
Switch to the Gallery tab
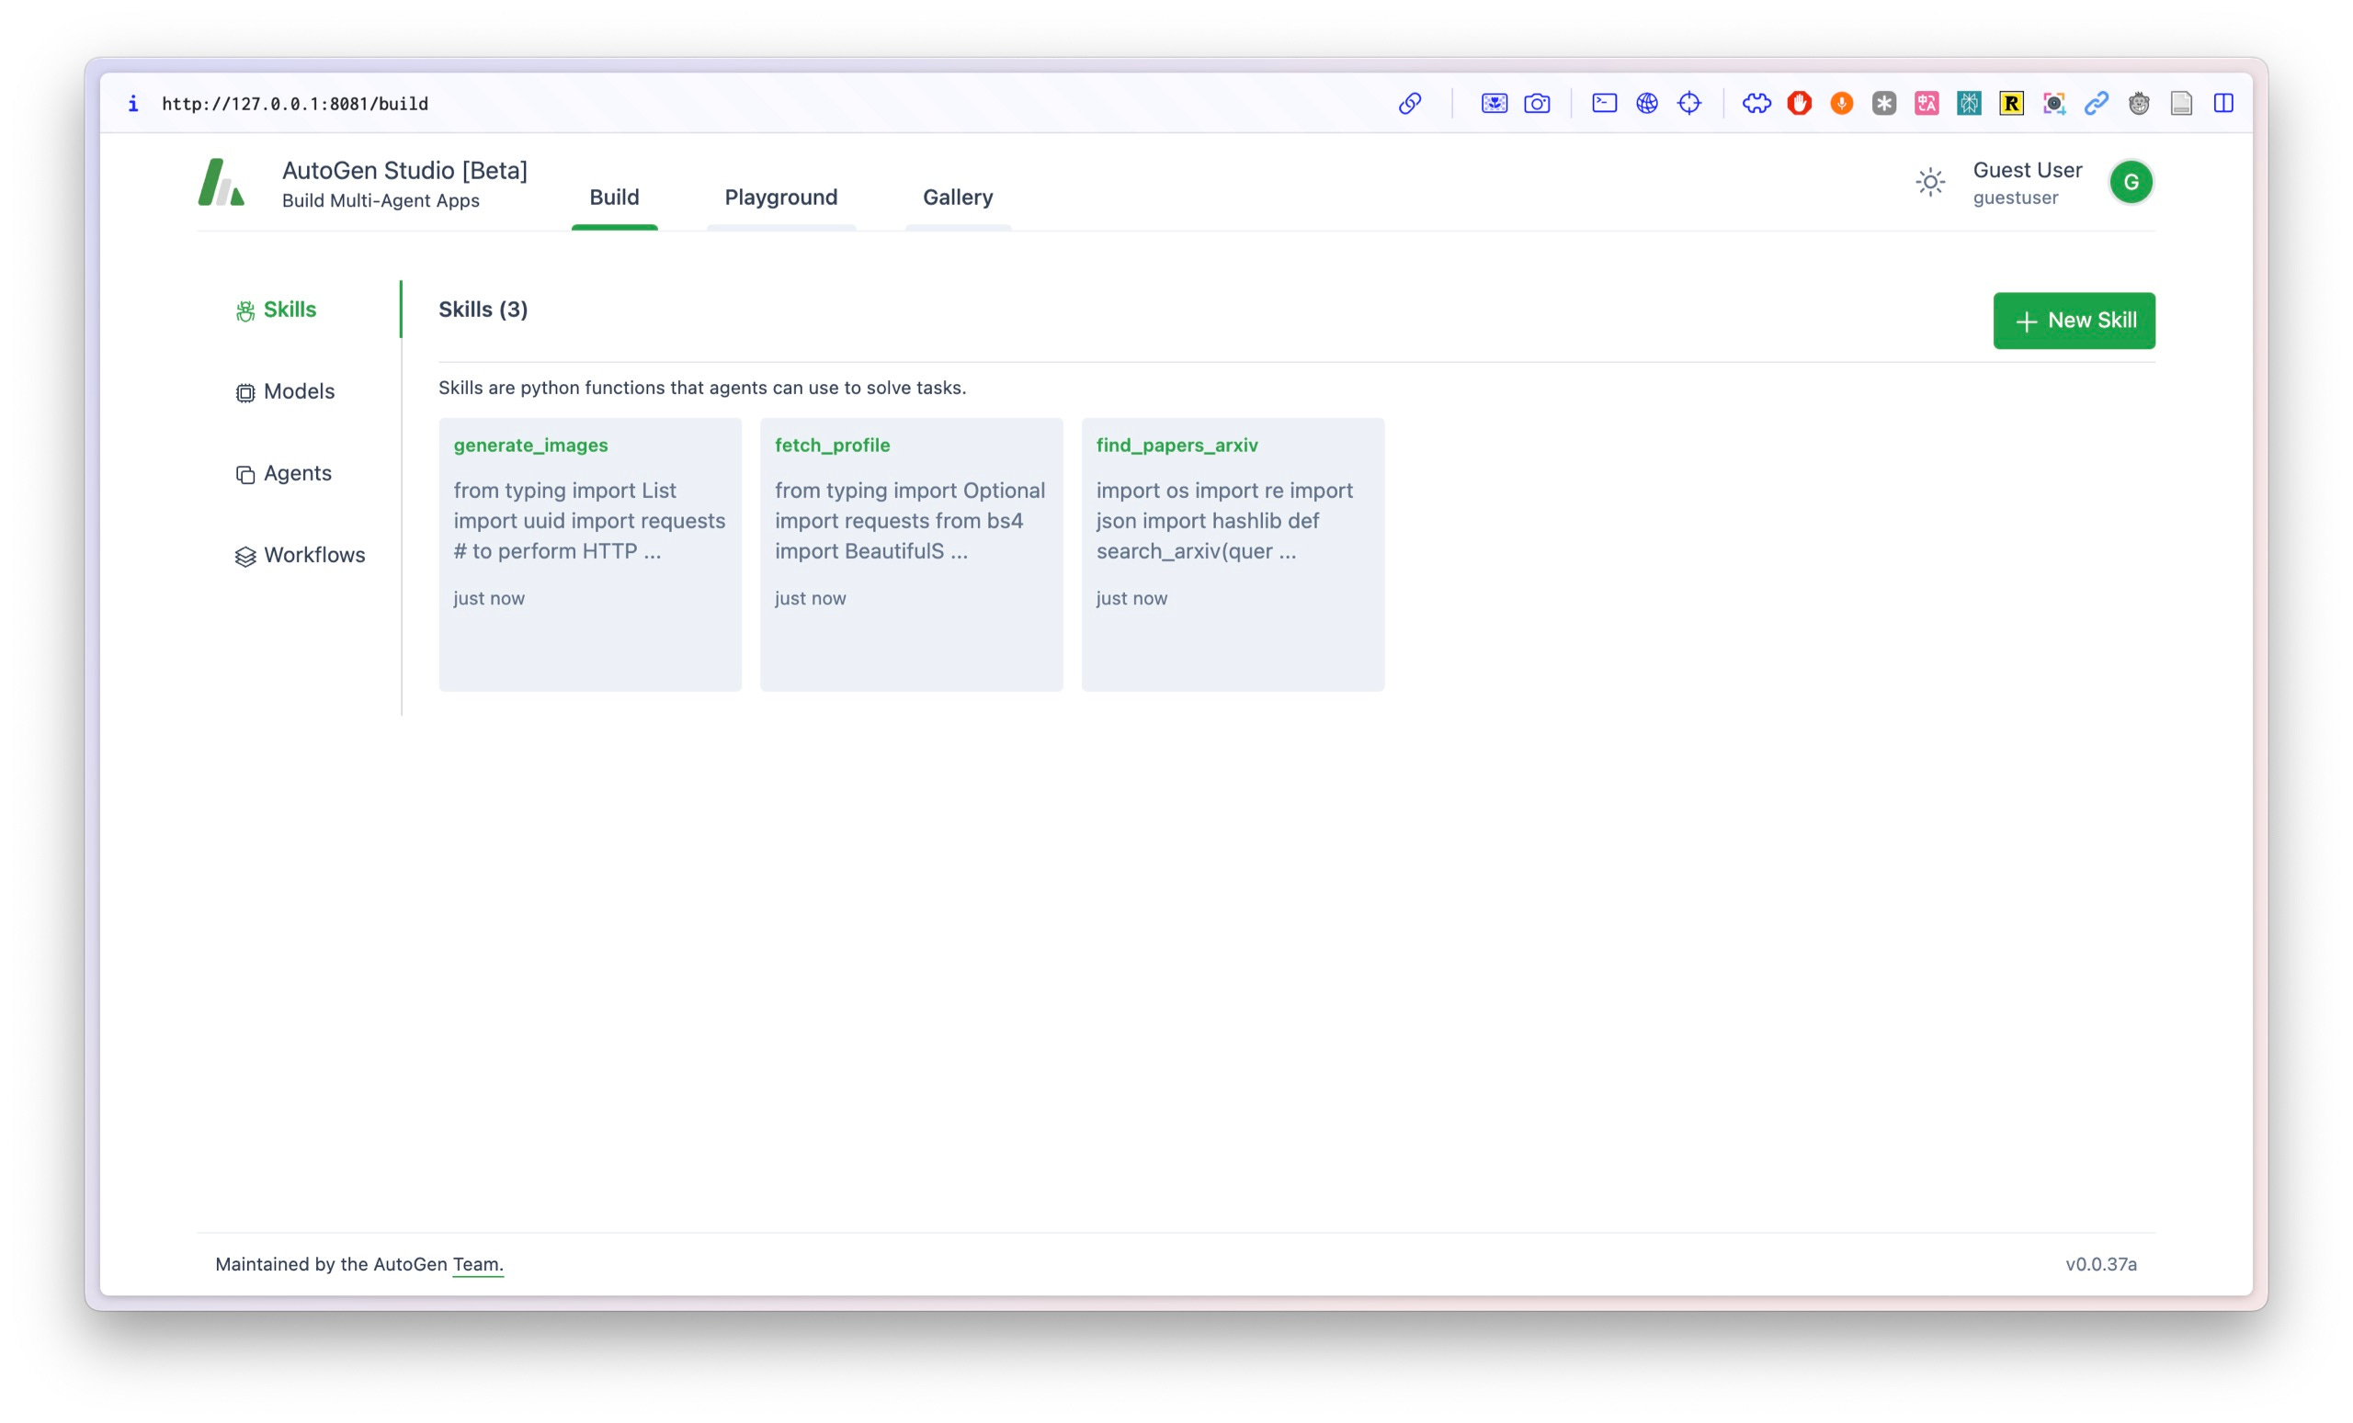tap(957, 198)
